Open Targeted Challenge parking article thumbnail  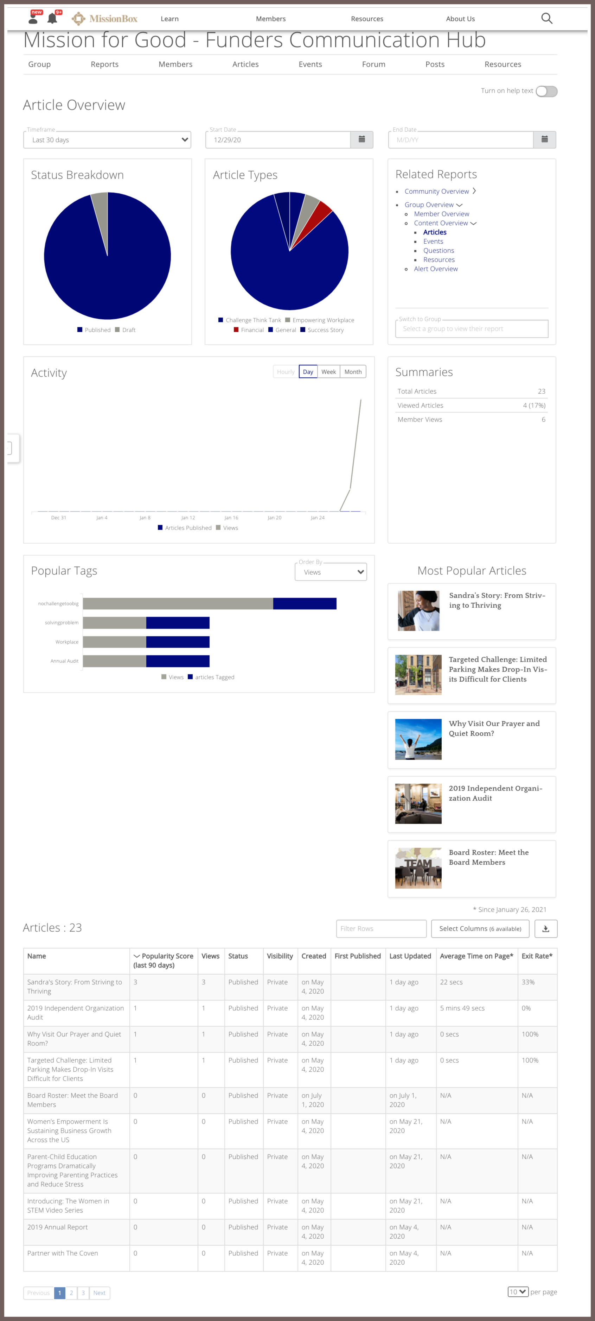click(418, 675)
